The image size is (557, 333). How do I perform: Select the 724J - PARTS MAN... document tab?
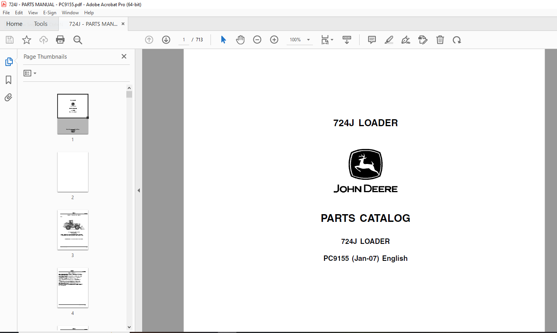(x=93, y=24)
